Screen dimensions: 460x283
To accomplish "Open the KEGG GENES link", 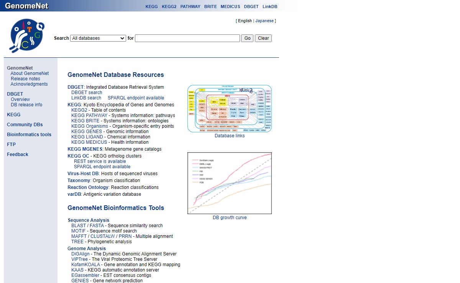I will coord(87,132).
